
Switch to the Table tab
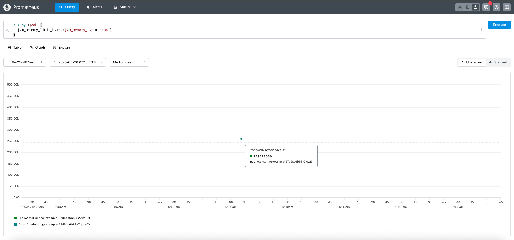tap(15, 48)
